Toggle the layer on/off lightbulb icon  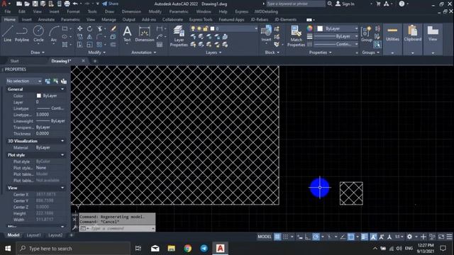coord(193,28)
